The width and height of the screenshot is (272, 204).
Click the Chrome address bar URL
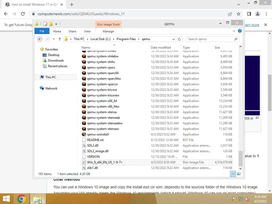(x=81, y=14)
